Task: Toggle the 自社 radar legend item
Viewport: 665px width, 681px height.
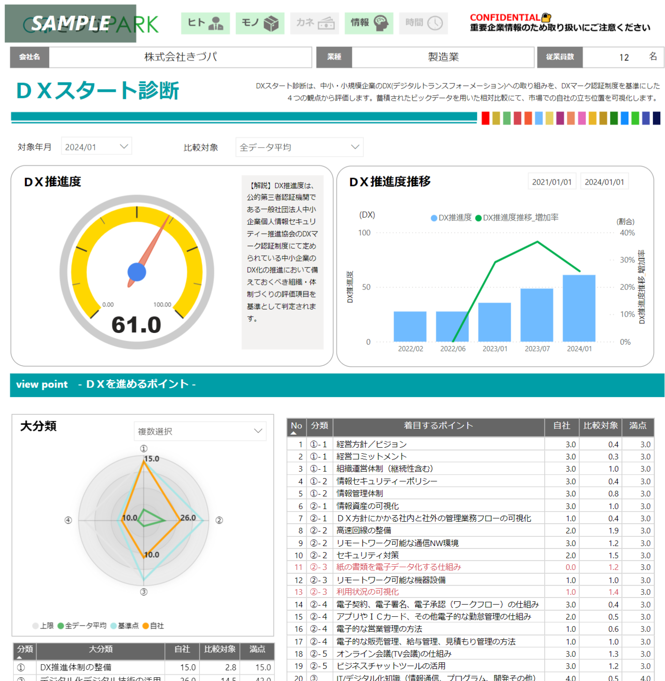Action: [x=153, y=626]
